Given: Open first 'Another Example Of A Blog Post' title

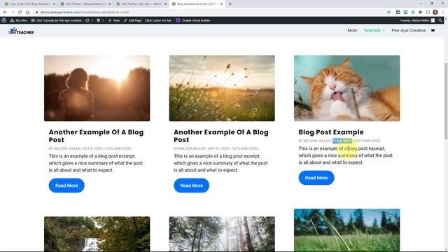Looking at the screenshot, I should tap(96, 136).
